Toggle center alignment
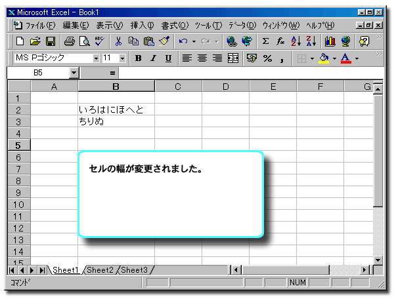394x299 pixels. (202, 58)
